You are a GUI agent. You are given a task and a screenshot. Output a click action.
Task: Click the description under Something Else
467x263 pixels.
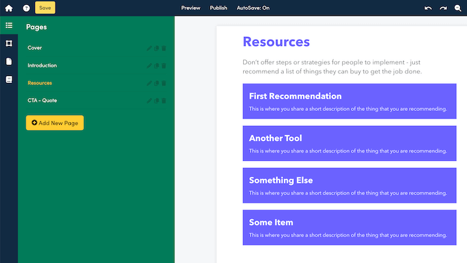tap(348, 193)
